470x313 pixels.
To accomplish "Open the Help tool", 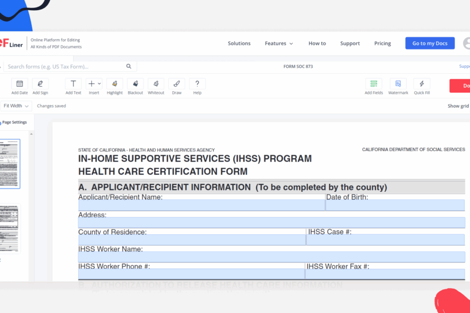I will 197,87.
